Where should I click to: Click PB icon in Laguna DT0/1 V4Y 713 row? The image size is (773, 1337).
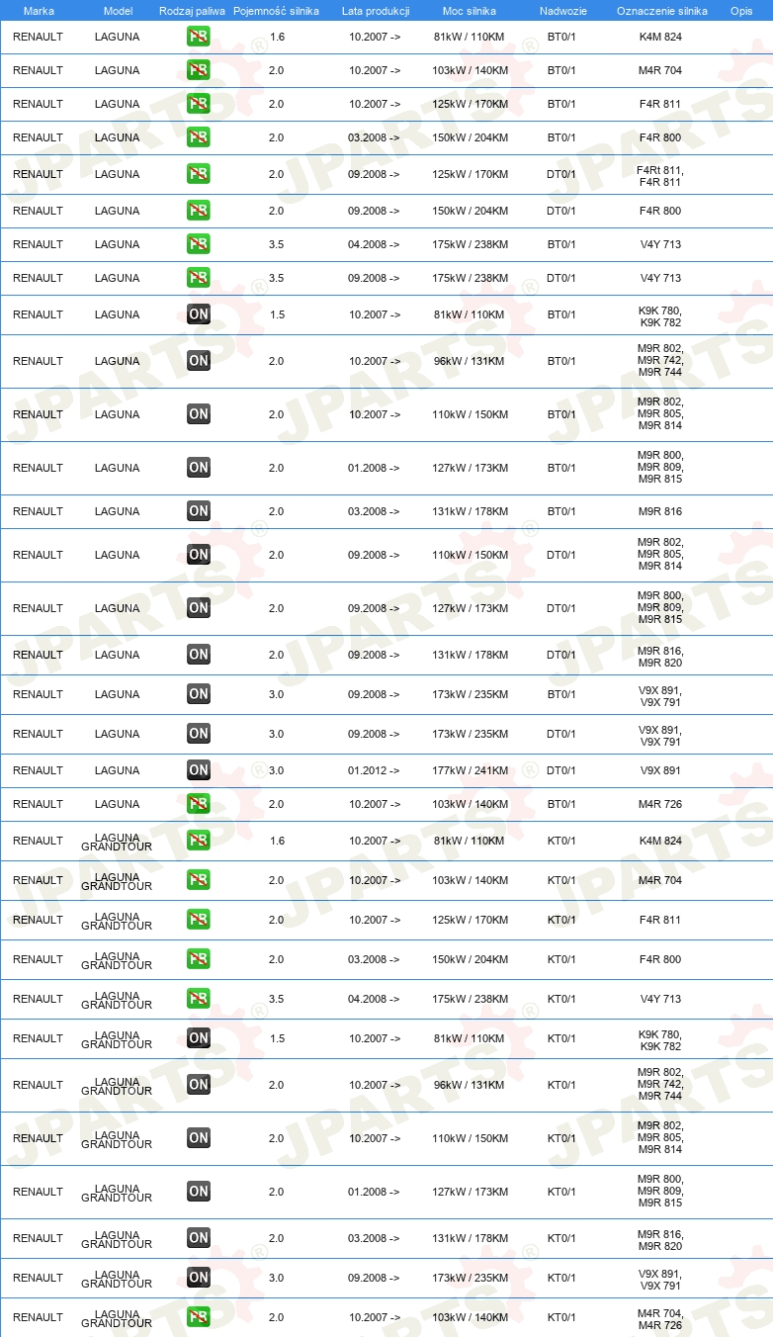tap(199, 278)
